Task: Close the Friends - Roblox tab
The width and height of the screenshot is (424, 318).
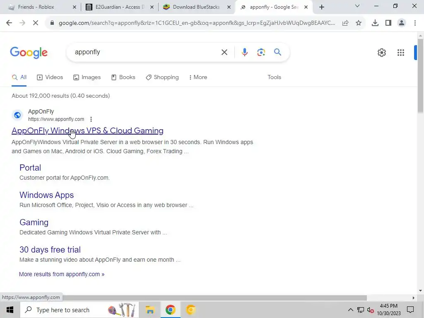Action: (x=75, y=7)
